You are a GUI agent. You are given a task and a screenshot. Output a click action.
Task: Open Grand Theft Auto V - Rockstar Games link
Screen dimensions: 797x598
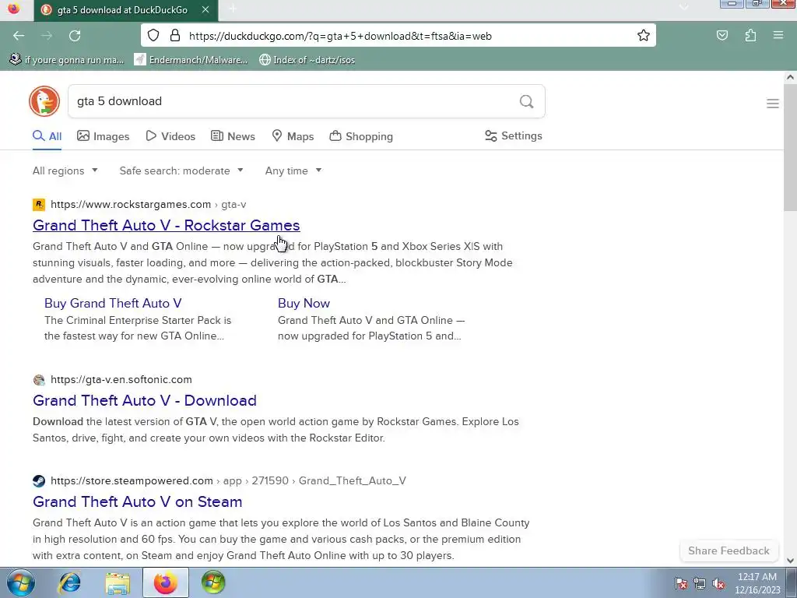[x=167, y=225]
